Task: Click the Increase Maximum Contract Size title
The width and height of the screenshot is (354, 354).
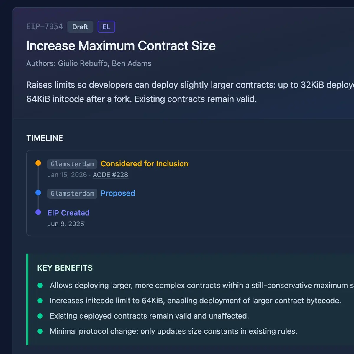Action: point(121,46)
